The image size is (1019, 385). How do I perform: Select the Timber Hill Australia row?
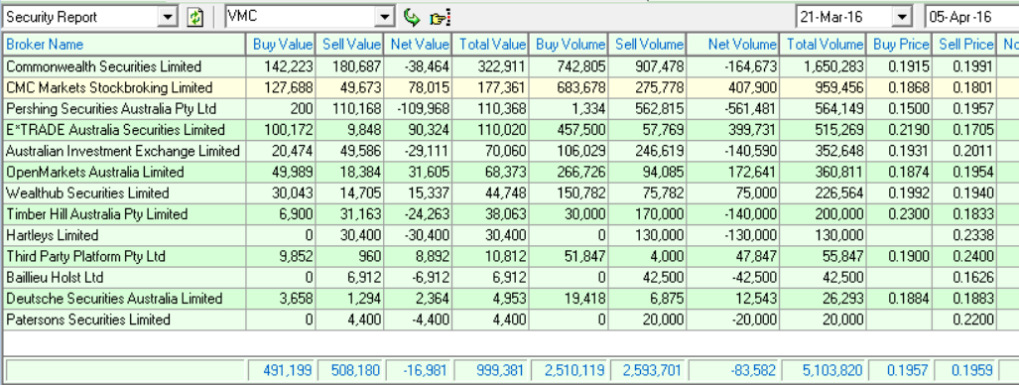[x=510, y=214]
